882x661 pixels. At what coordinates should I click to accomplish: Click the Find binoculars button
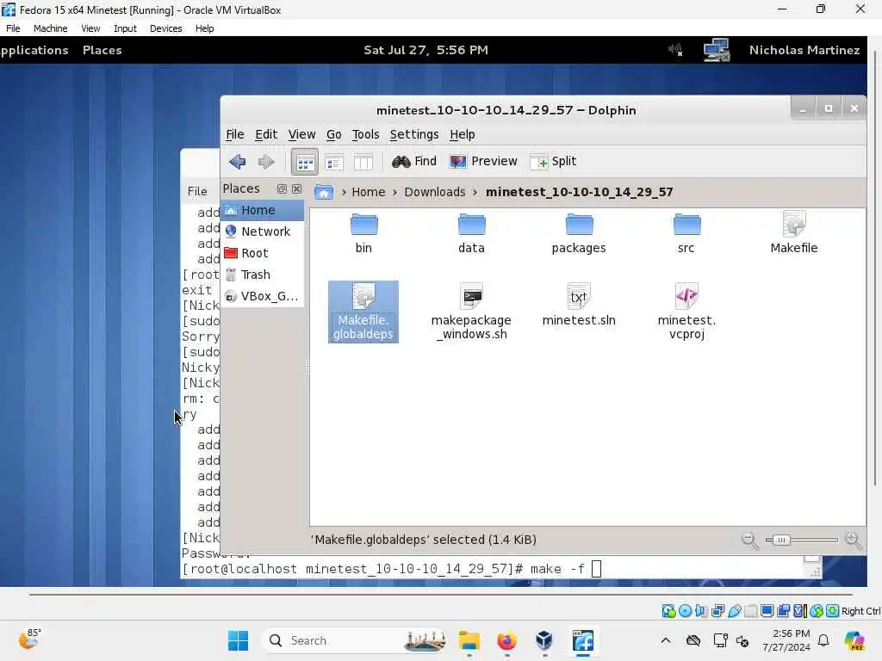click(x=414, y=162)
